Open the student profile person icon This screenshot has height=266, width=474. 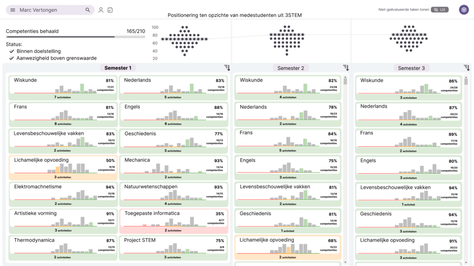tap(101, 10)
